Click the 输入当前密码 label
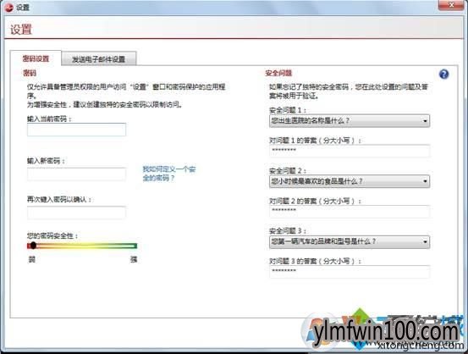468x354 pixels. tap(49, 119)
